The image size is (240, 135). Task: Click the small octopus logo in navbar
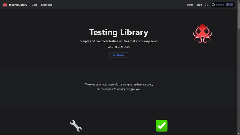[5, 5]
